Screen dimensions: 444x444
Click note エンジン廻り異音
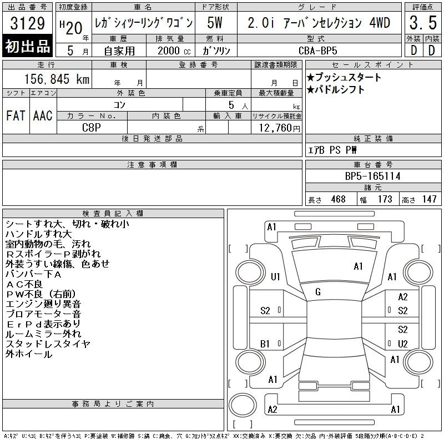(x=43, y=304)
